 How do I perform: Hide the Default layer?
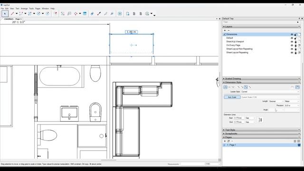(x=292, y=38)
